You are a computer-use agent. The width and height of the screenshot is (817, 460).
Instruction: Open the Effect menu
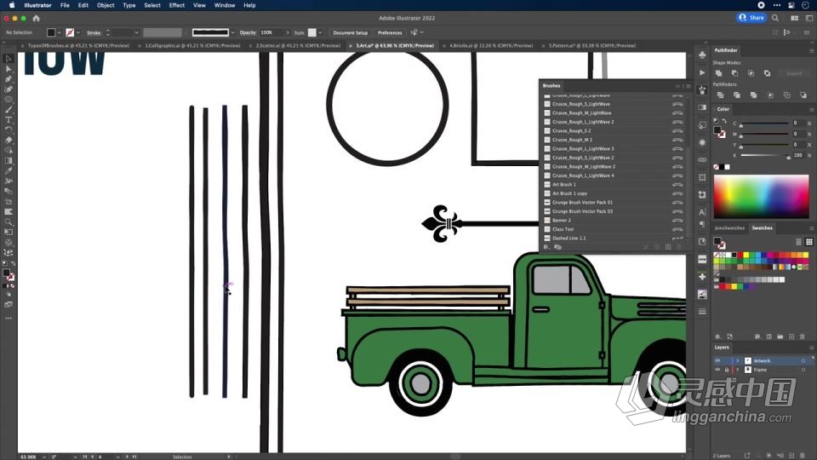click(177, 5)
